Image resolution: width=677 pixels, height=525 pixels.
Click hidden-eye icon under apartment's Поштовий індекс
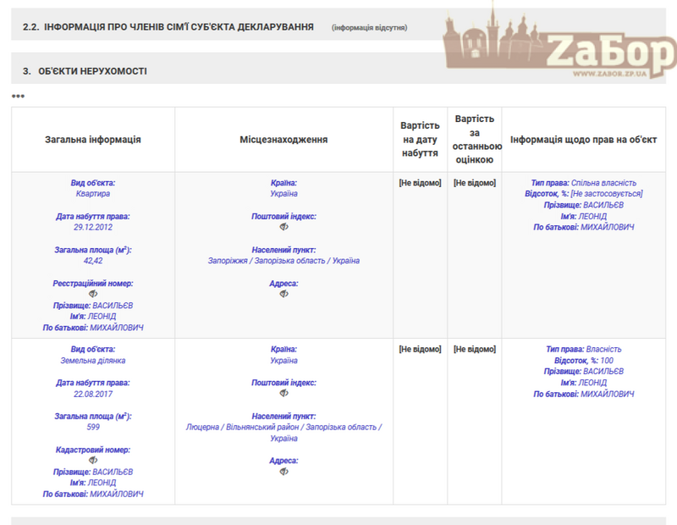[283, 227]
